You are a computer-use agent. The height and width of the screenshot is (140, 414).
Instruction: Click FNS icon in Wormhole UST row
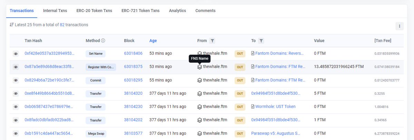click(x=199, y=107)
